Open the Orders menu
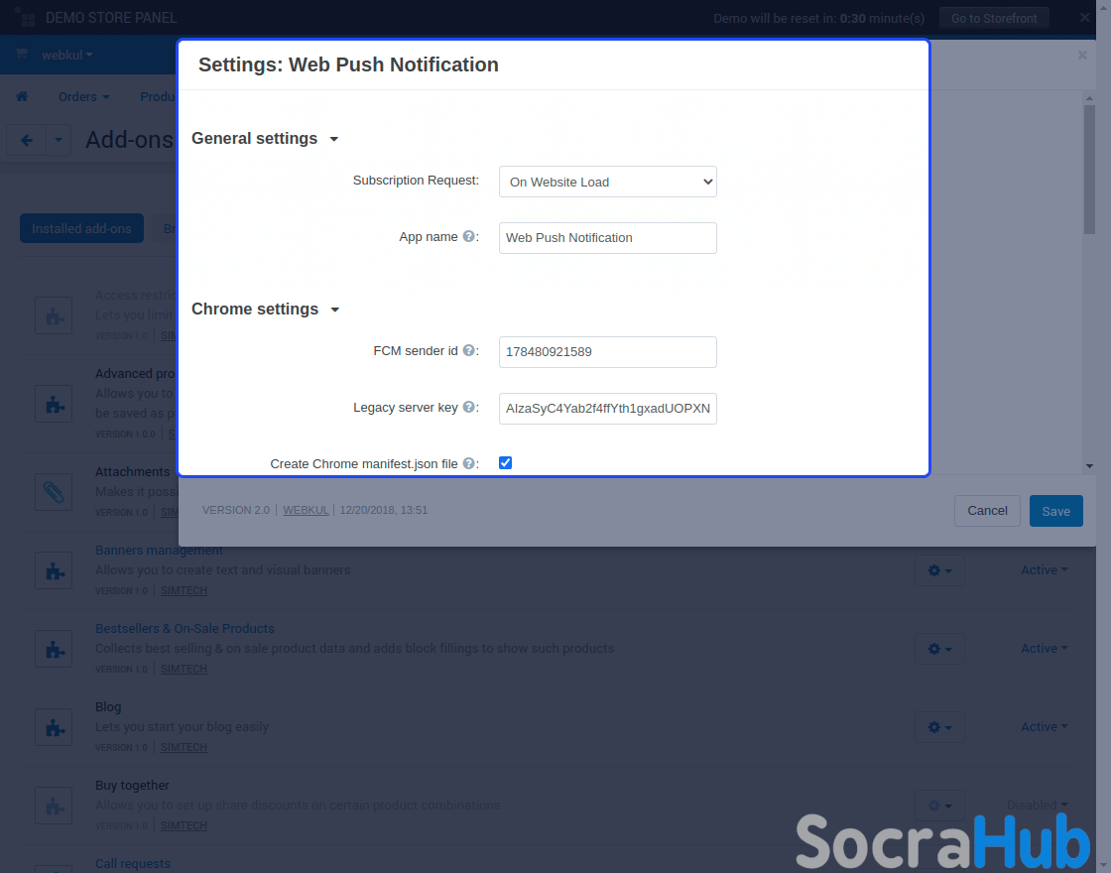Viewport: 1111px width, 873px height. [x=83, y=96]
